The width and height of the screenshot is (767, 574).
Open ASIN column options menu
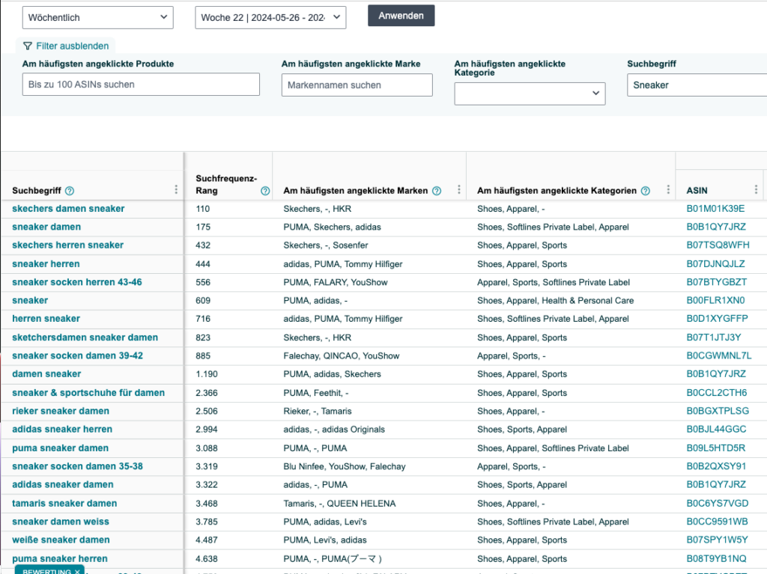(x=756, y=189)
